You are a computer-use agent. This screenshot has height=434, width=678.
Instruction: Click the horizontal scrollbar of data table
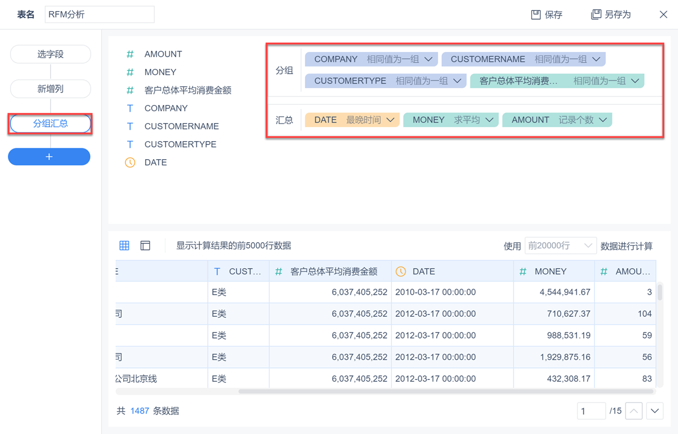coord(446,391)
